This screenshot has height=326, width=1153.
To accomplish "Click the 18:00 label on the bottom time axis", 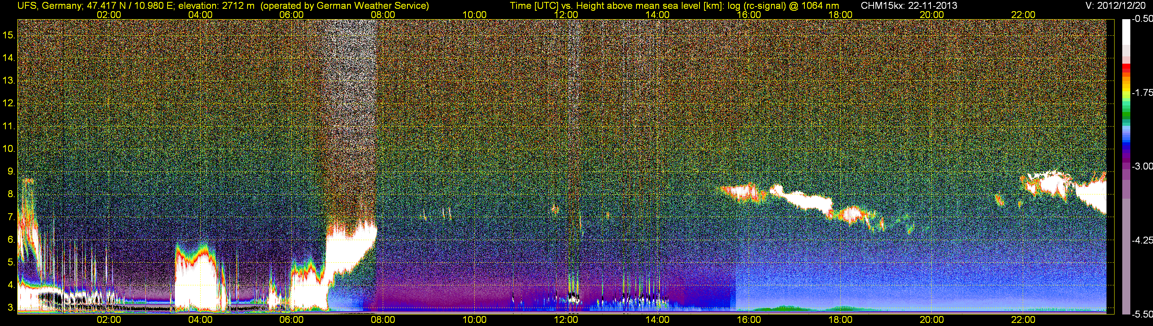I will 840,320.
